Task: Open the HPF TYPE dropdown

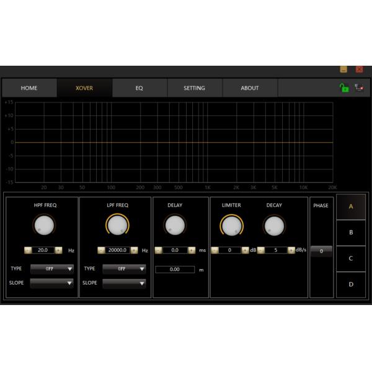Action: pyautogui.click(x=51, y=269)
